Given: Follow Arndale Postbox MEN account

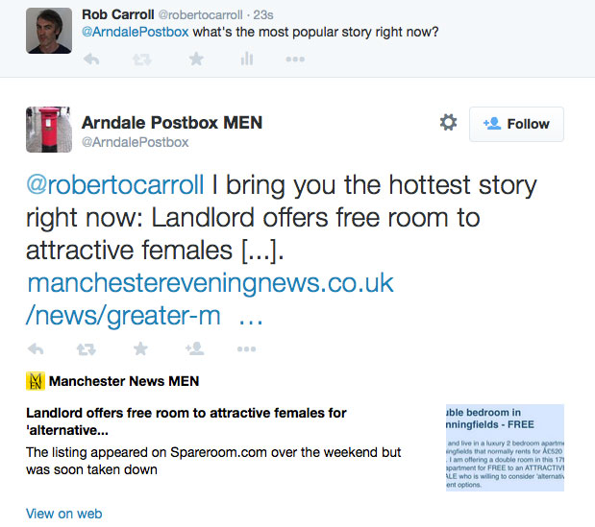Looking at the screenshot, I should click(x=516, y=124).
